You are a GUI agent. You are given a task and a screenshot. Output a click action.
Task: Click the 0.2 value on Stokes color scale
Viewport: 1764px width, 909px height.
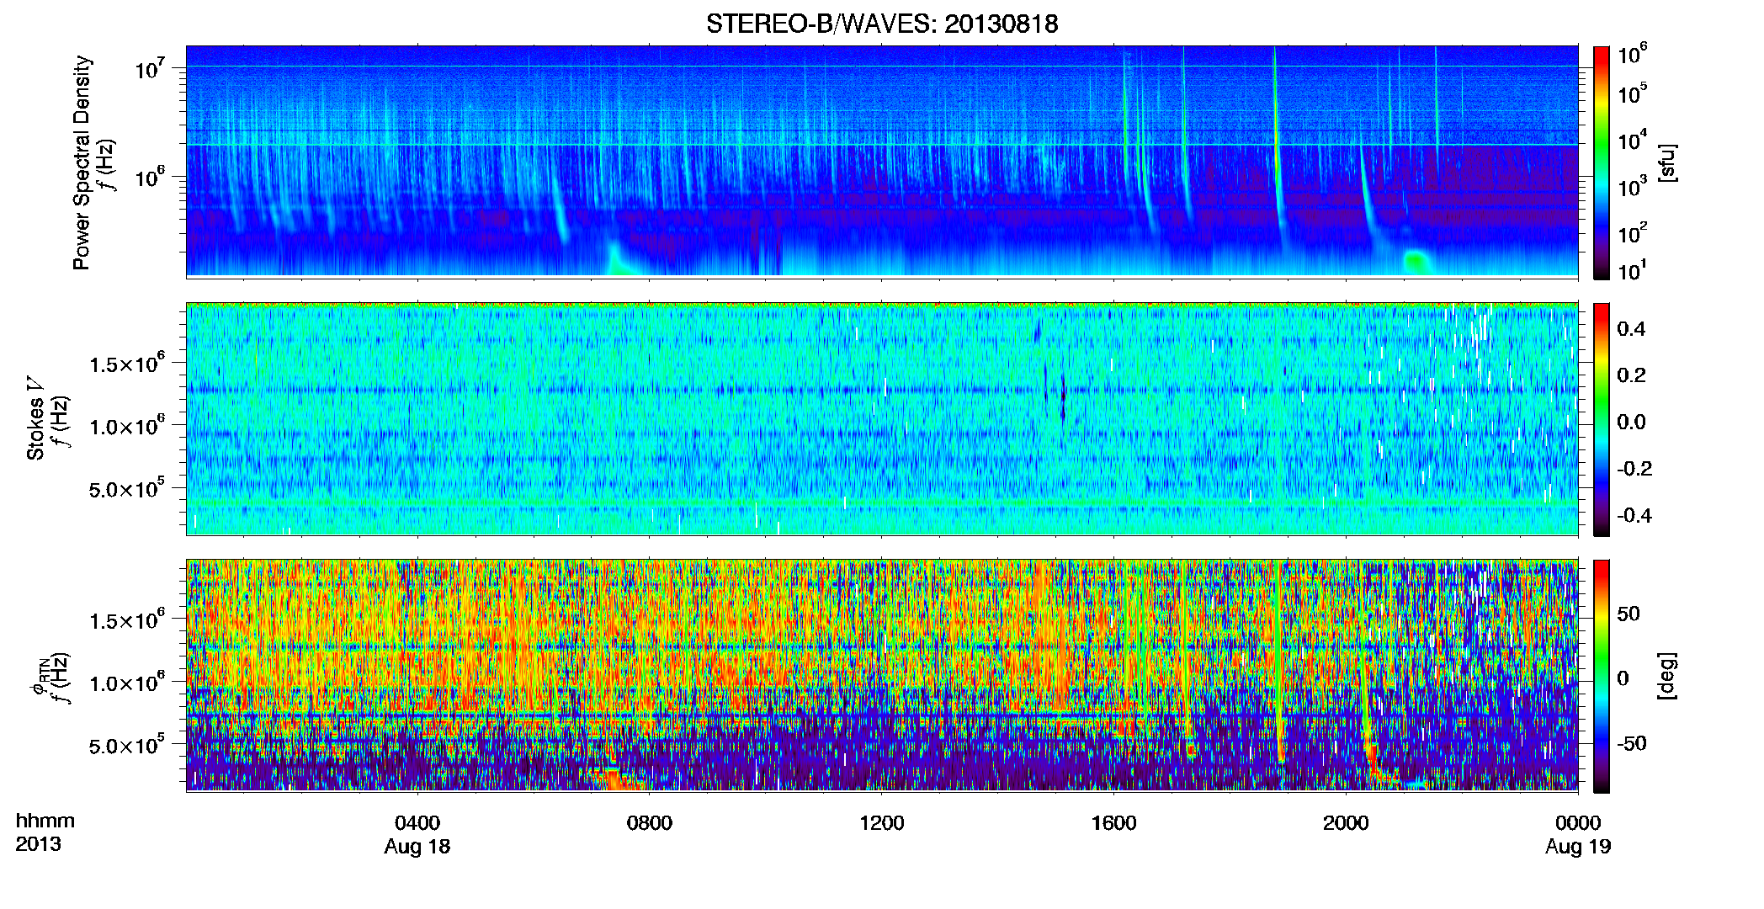click(1631, 375)
